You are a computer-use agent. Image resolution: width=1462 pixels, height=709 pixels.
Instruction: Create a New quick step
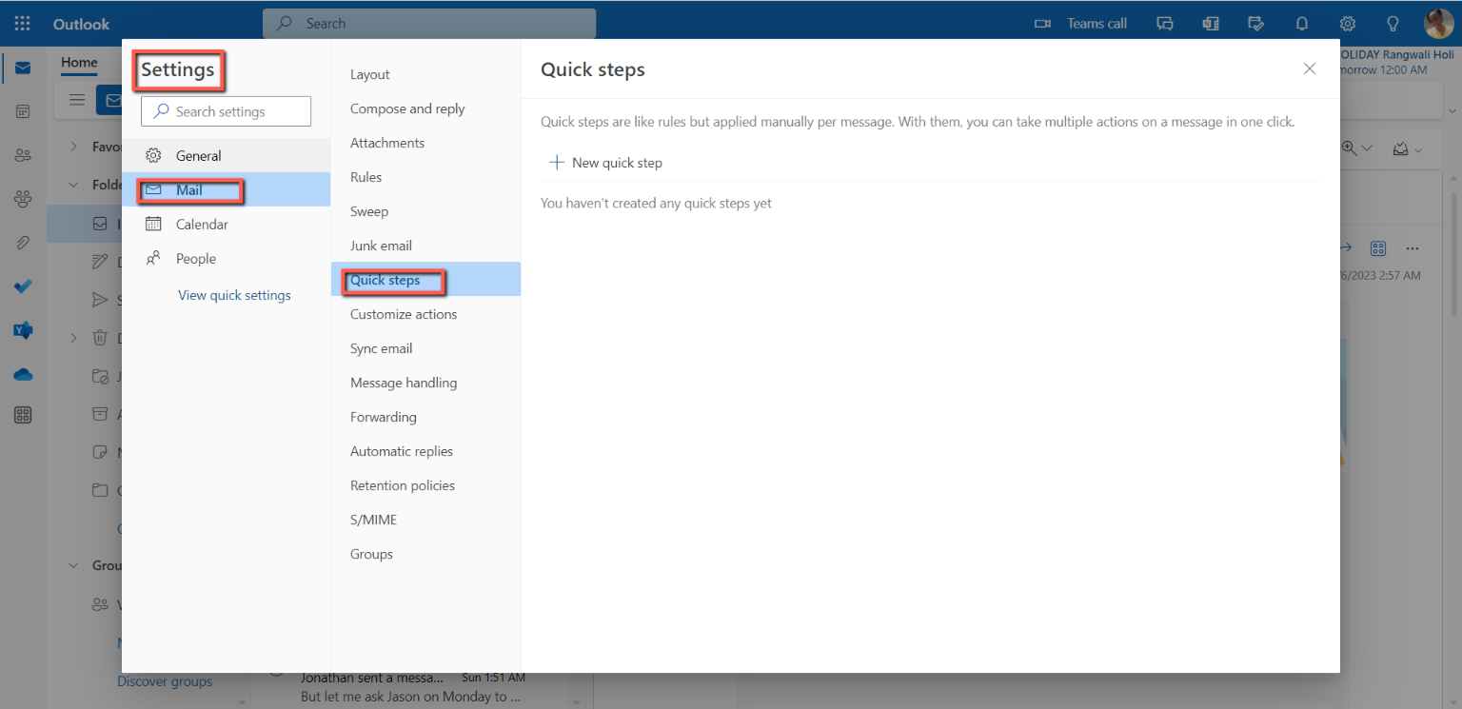pos(605,162)
